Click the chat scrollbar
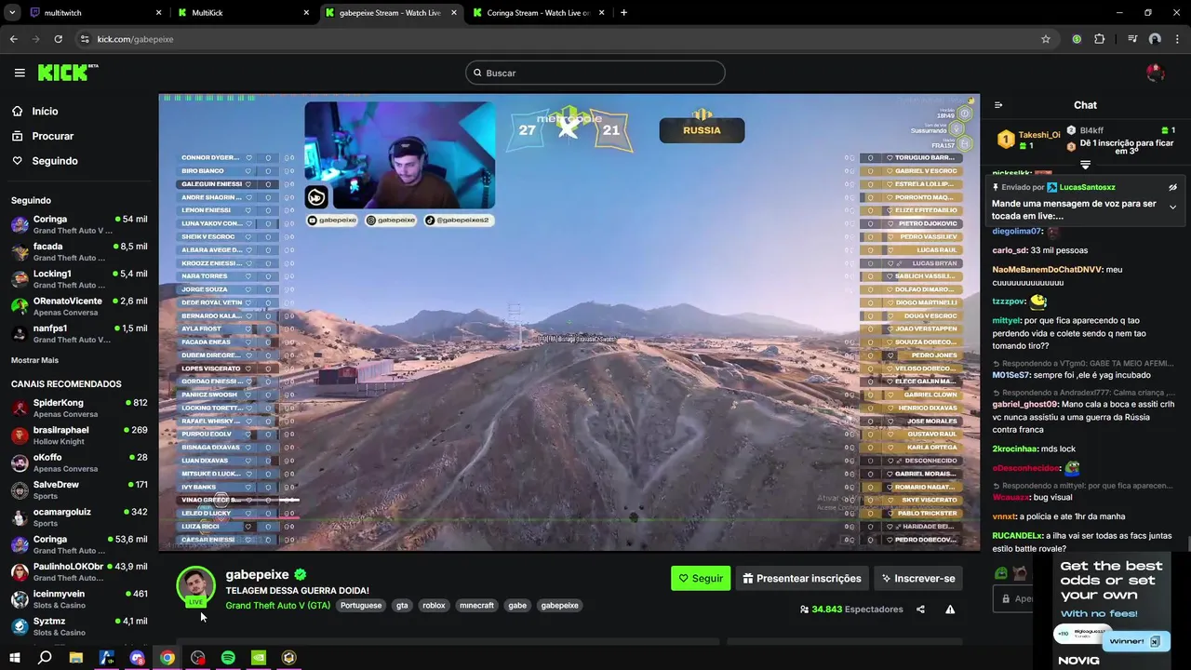Screen dimensions: 1191x670 click(x=1188, y=542)
